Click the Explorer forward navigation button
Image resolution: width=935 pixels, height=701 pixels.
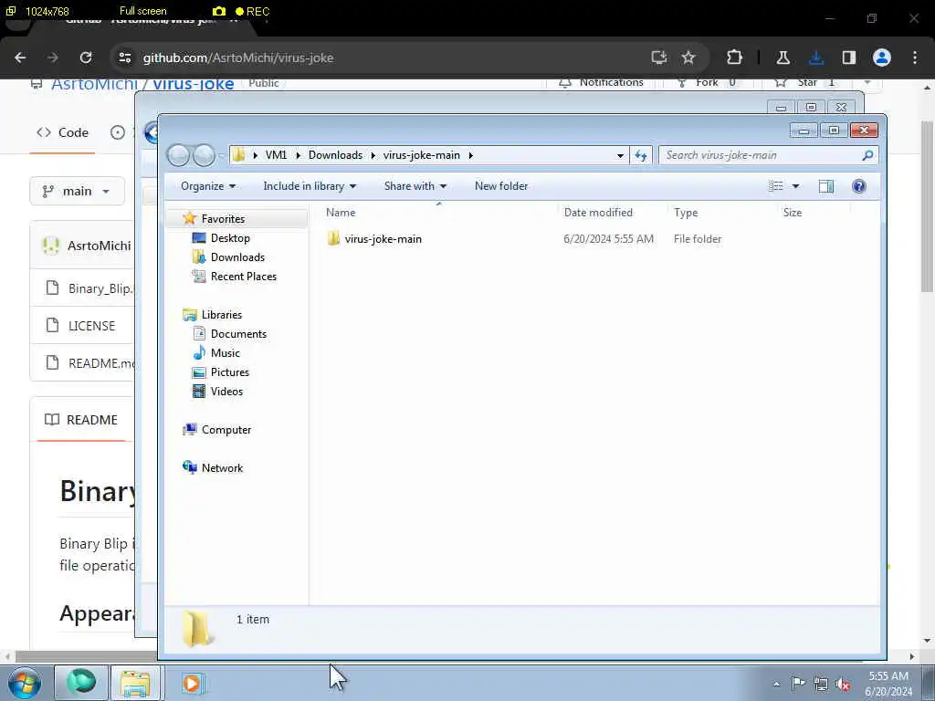click(204, 155)
